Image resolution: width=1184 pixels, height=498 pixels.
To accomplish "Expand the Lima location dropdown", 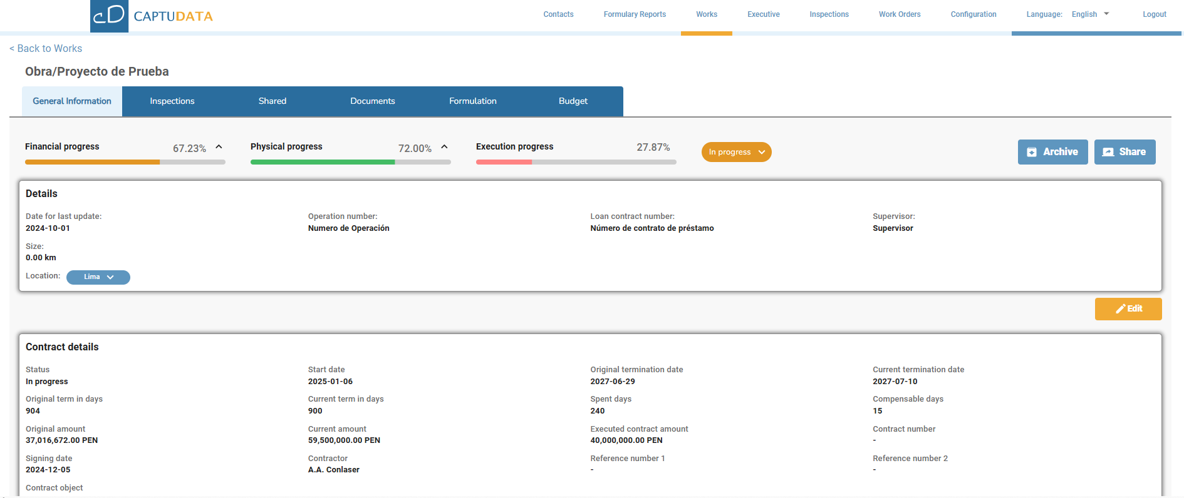I will (x=98, y=277).
